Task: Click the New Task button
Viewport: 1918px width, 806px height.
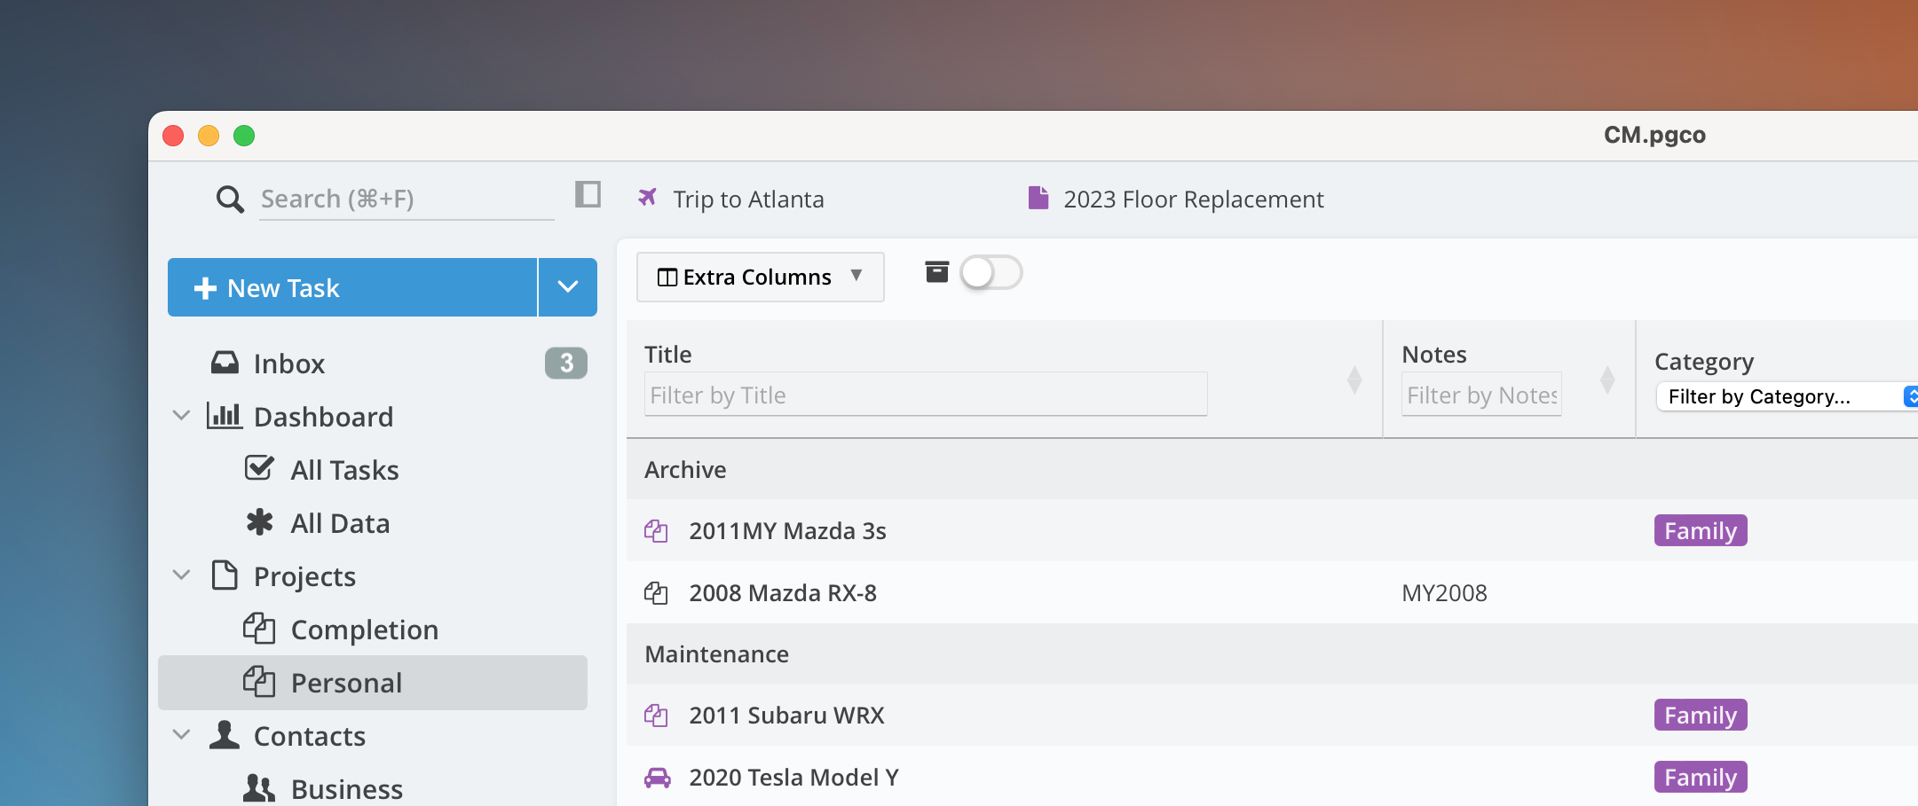Action: tap(352, 287)
